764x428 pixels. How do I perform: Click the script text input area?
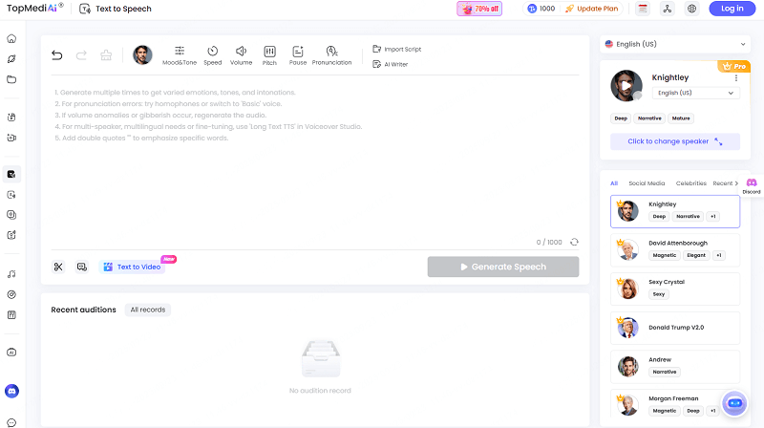click(x=315, y=160)
